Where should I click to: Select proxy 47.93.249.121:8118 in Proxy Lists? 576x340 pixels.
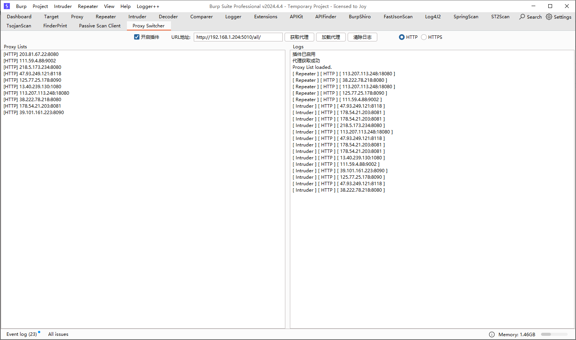tap(32, 74)
